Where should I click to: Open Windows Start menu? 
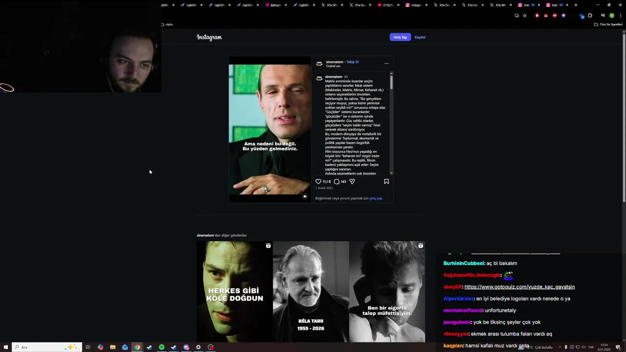5,347
